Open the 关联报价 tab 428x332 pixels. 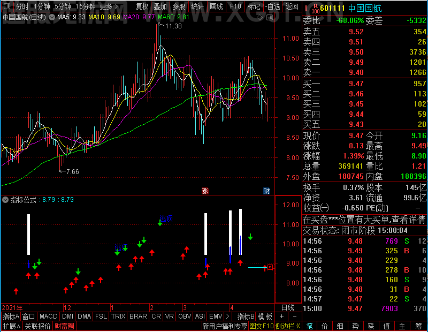37,326
